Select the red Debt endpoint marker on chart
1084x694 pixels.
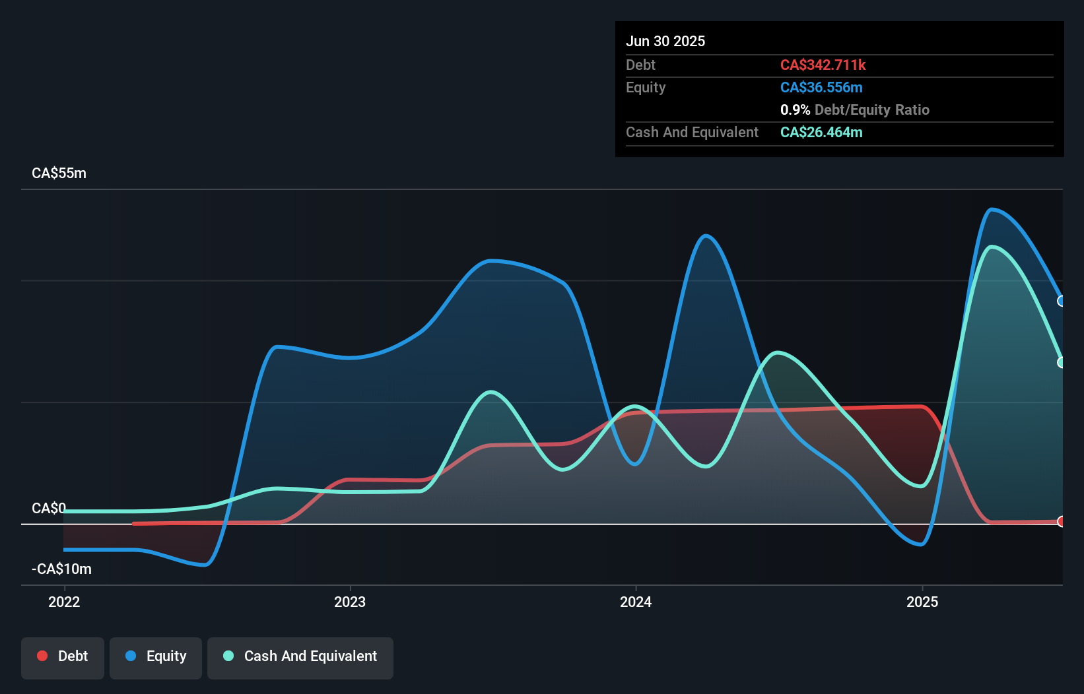1062,520
